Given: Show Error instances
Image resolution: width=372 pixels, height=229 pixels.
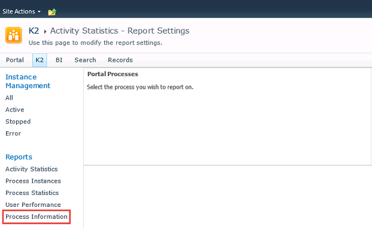Looking at the screenshot, I should (13, 133).
